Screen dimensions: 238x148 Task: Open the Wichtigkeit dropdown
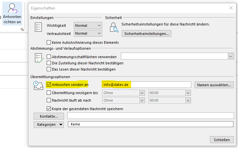click(x=88, y=25)
